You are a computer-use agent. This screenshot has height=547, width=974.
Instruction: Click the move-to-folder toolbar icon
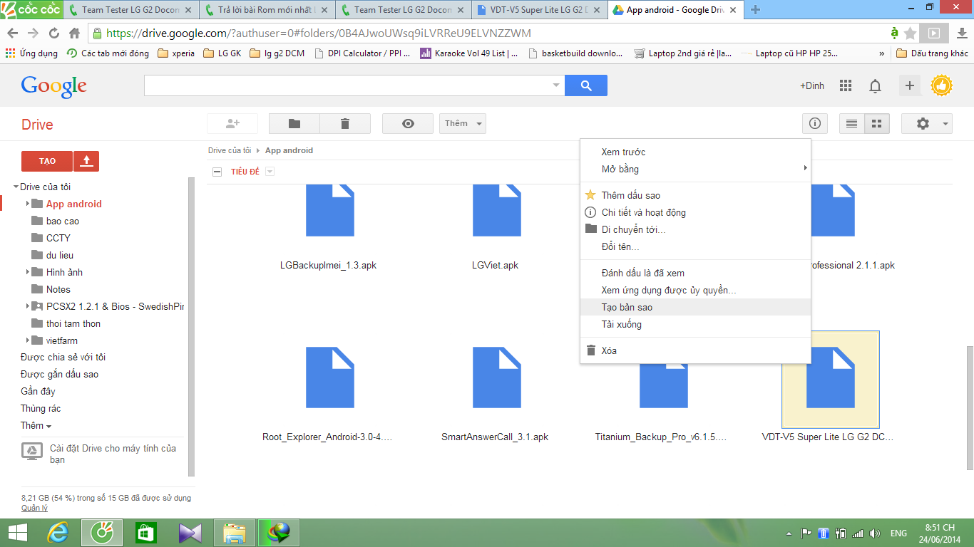[294, 123]
